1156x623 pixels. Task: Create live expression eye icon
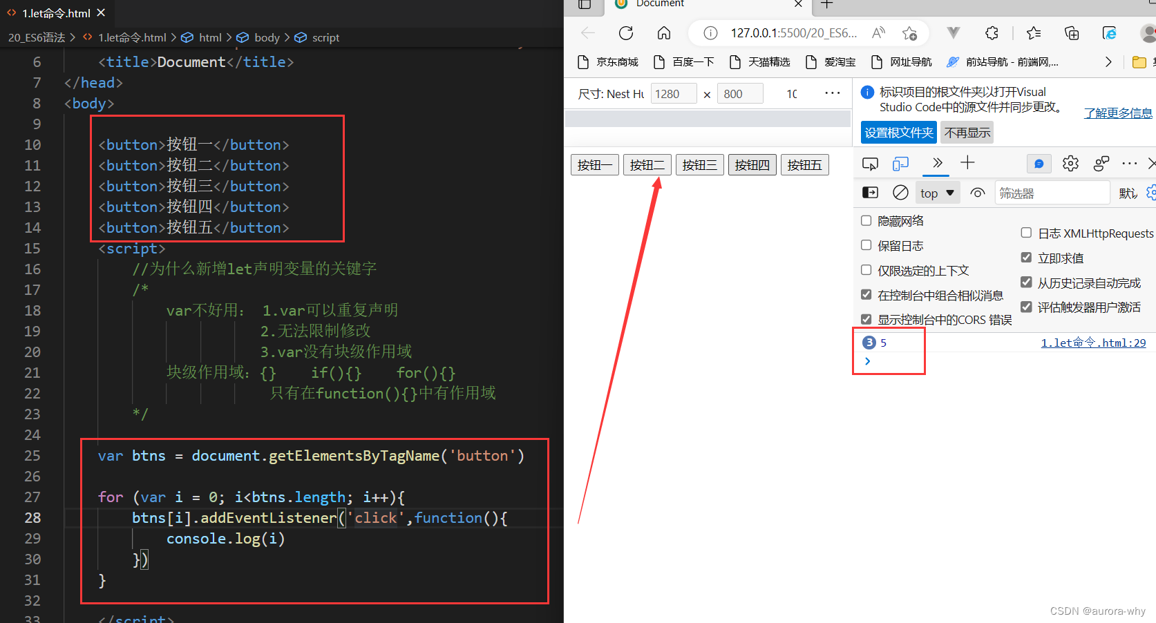(x=978, y=193)
